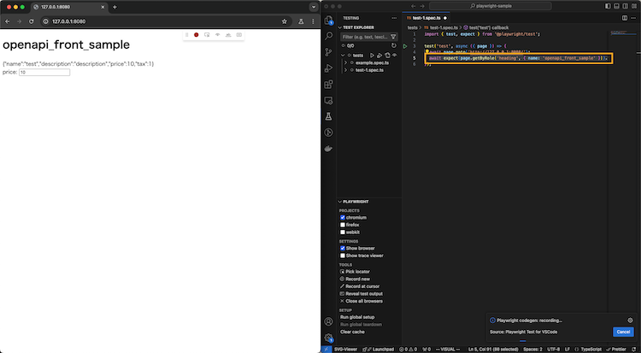Image resolution: width=641 pixels, height=353 pixels.
Task: Enable the webkit project checkbox
Action: [343, 232]
